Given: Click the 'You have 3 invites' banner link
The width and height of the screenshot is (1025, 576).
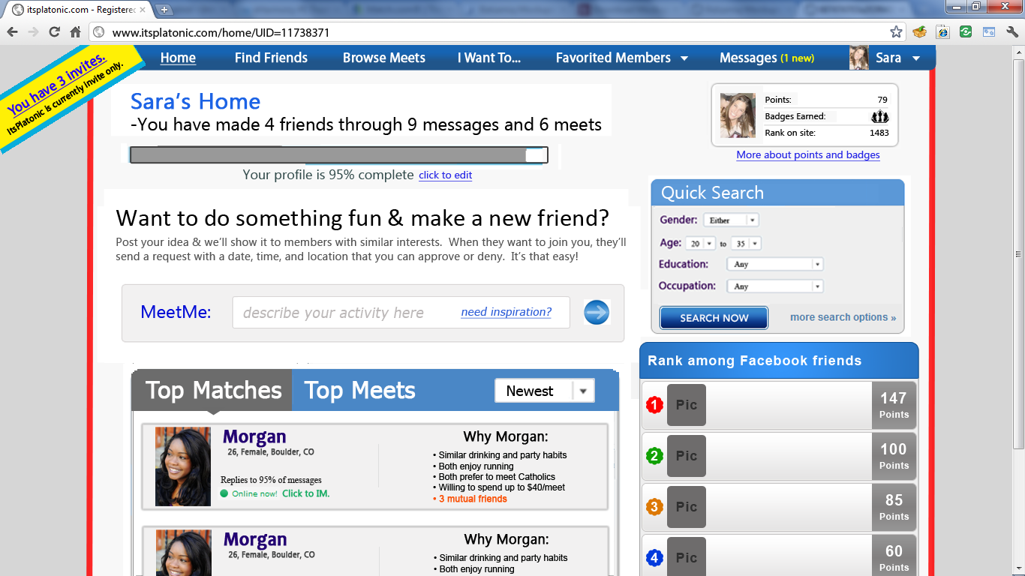Looking at the screenshot, I should [57, 84].
